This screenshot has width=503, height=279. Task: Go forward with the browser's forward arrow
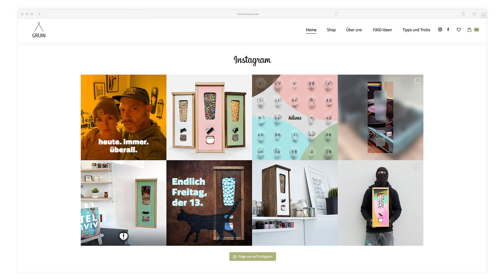[46, 14]
